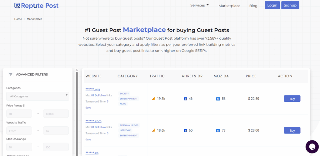Click the Repute Post logo
The height and width of the screenshot is (156, 320).
pos(36,6)
